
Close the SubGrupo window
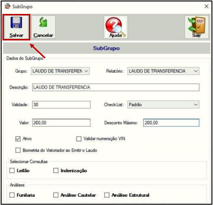(206, 6)
